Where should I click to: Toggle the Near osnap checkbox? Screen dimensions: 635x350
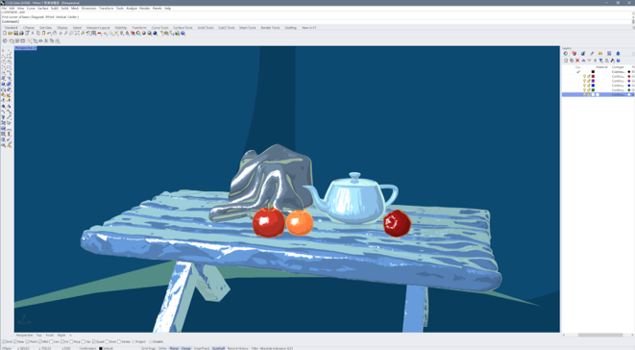[15, 341]
